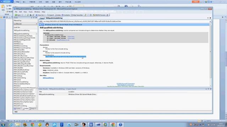Switch to the Help Favorites bottom tab
This screenshot has height=127, width=227.
(33, 109)
